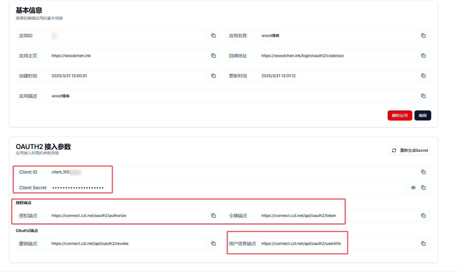Select the https://woodchen.ink homepage value
Viewport: 460px width, 272px height.
click(71, 56)
